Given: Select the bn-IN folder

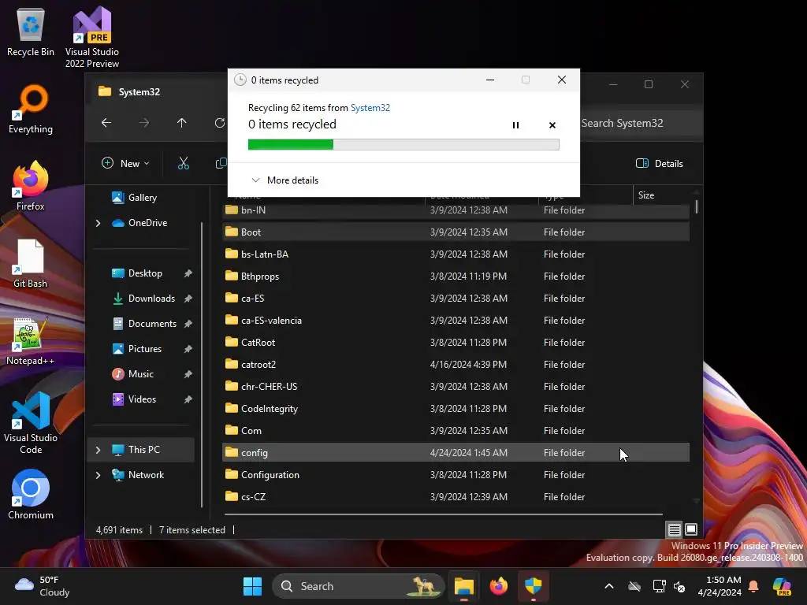Looking at the screenshot, I should click(456, 210).
